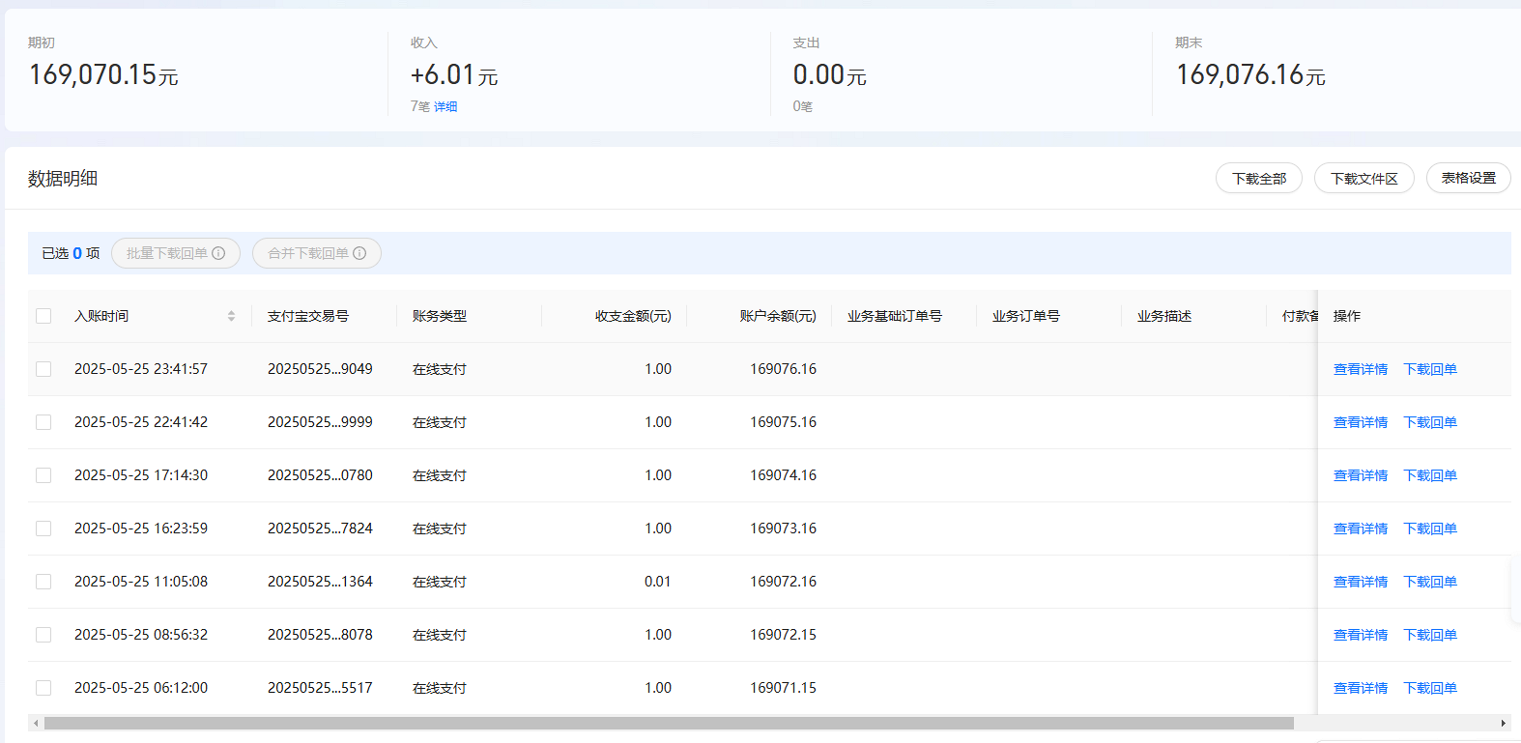This screenshot has height=743, width=1521.
Task: Click the 账务类型 column header
Action: (x=440, y=316)
